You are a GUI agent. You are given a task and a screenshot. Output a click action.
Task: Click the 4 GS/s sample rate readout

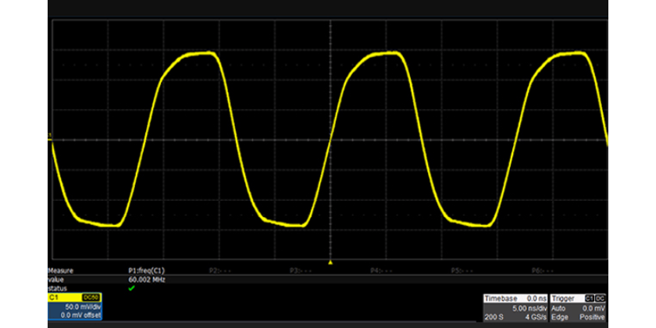534,317
